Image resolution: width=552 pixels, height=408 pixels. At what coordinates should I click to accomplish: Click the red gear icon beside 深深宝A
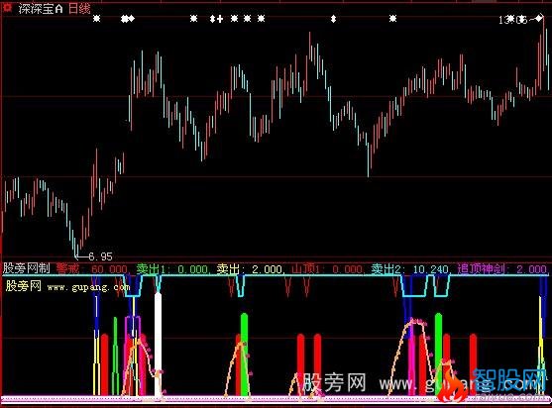[x=7, y=7]
